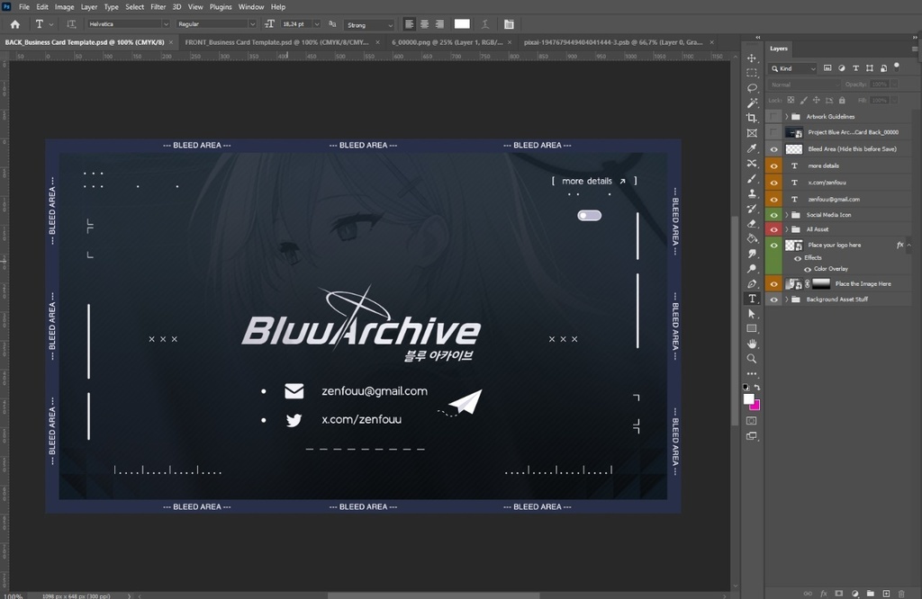Viewport: 922px width, 599px height.
Task: Show the Artwork Guidelines layer group
Action: [774, 117]
